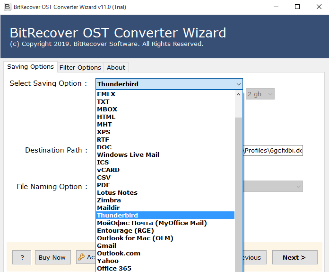Collapse the Select Saving Option combo box
Viewport: 329px width, 272px height.
point(238,84)
